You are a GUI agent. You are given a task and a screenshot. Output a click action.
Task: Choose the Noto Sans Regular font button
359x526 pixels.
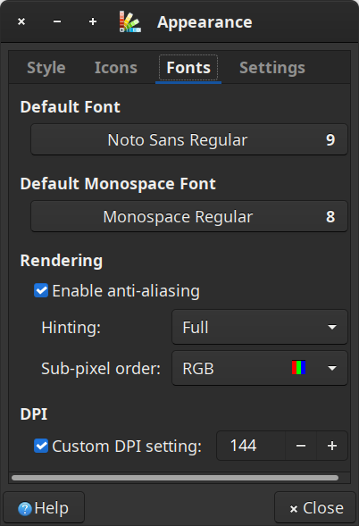(x=189, y=139)
